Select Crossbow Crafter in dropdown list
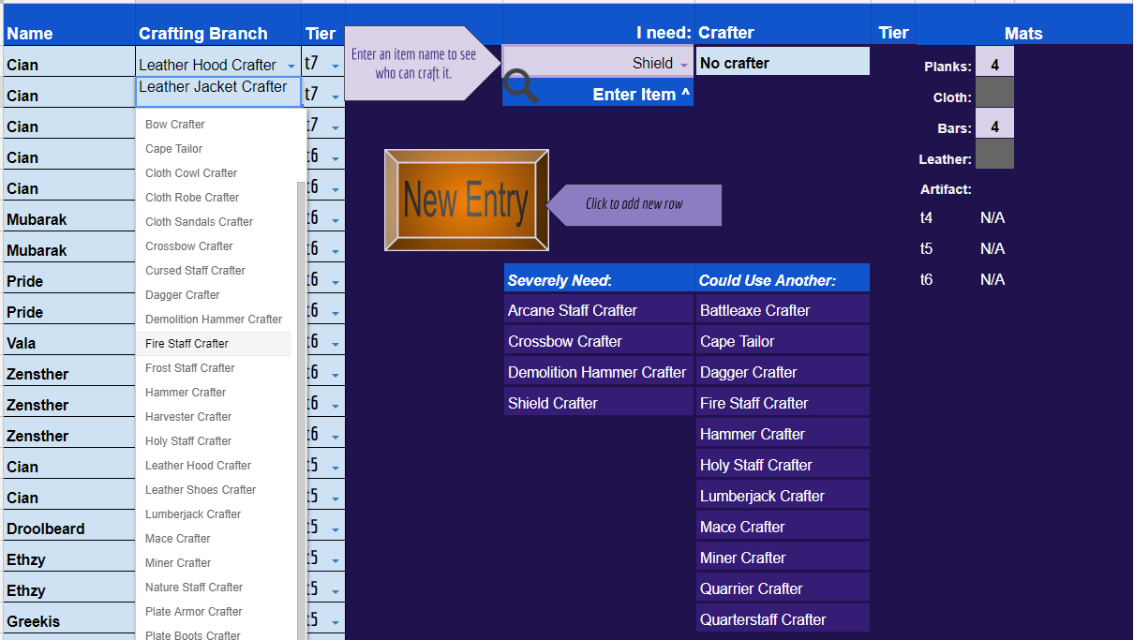 coord(188,246)
